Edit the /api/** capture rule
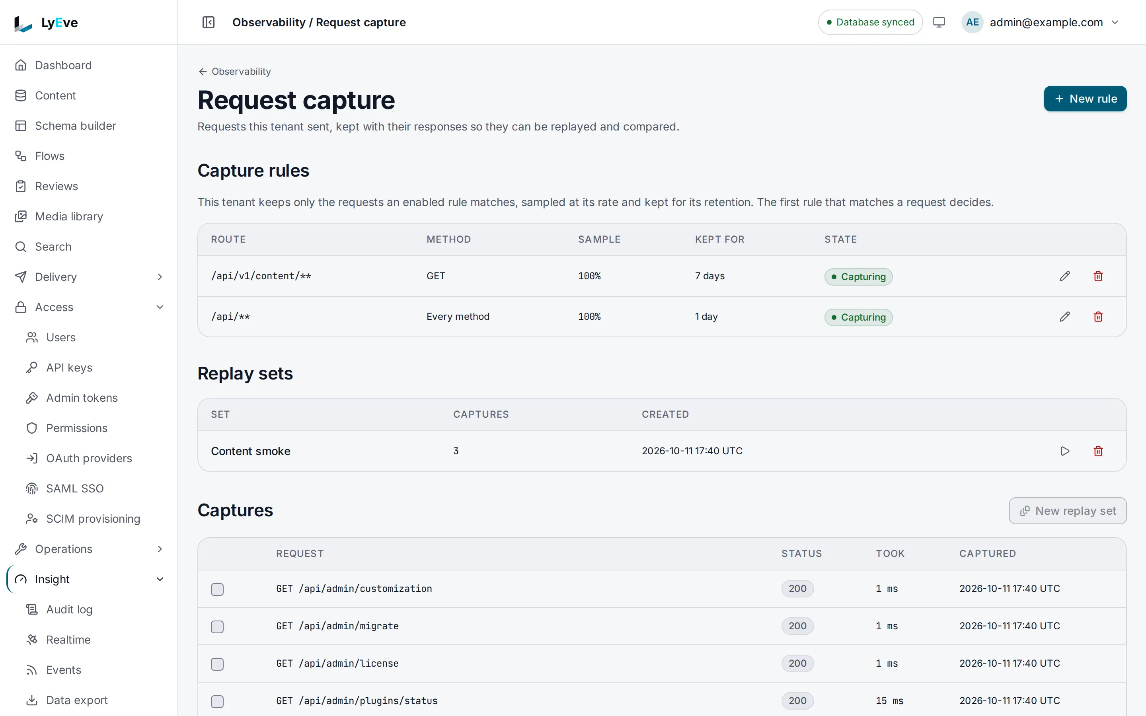The height and width of the screenshot is (716, 1146). pyautogui.click(x=1064, y=317)
